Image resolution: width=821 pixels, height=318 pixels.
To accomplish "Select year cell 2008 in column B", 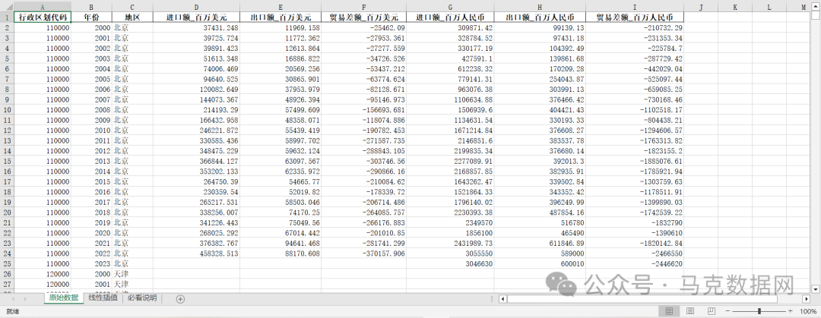I will 92,110.
